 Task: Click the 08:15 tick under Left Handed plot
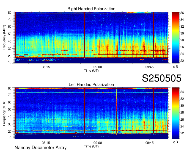[46, 143]
